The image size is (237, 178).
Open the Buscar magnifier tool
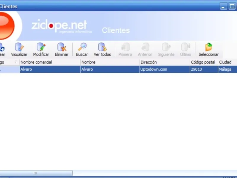[x=82, y=47]
